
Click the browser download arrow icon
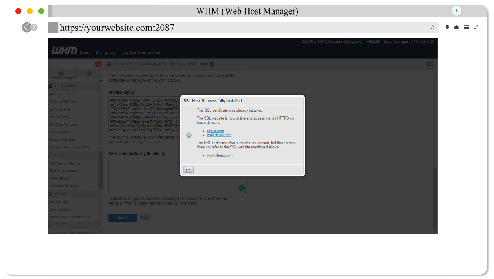pyautogui.click(x=447, y=27)
